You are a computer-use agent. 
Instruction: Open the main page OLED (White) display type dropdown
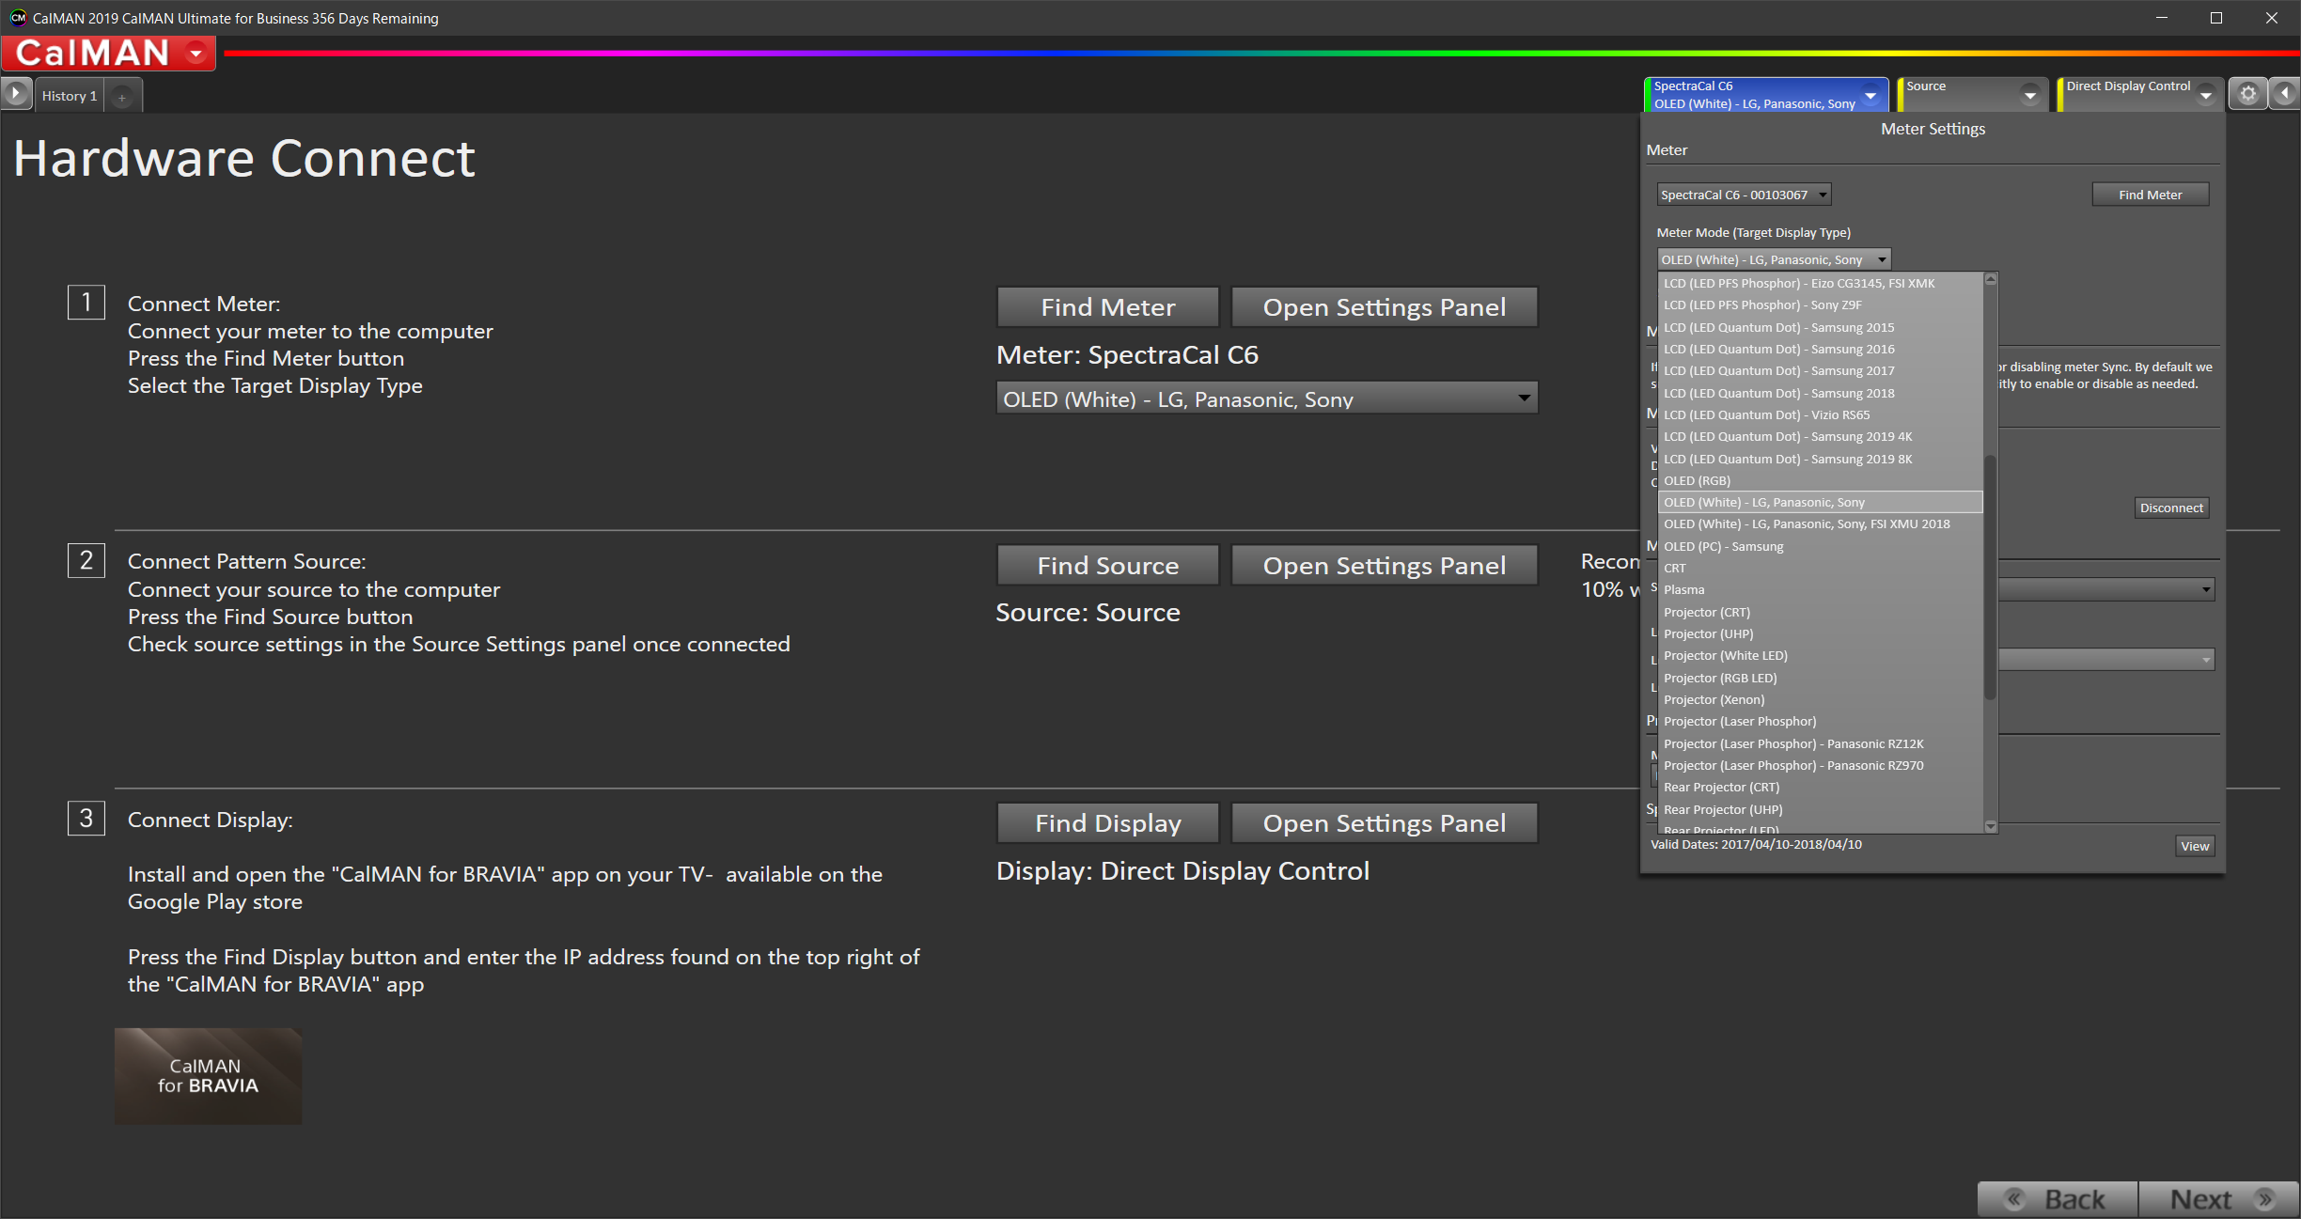(1267, 399)
